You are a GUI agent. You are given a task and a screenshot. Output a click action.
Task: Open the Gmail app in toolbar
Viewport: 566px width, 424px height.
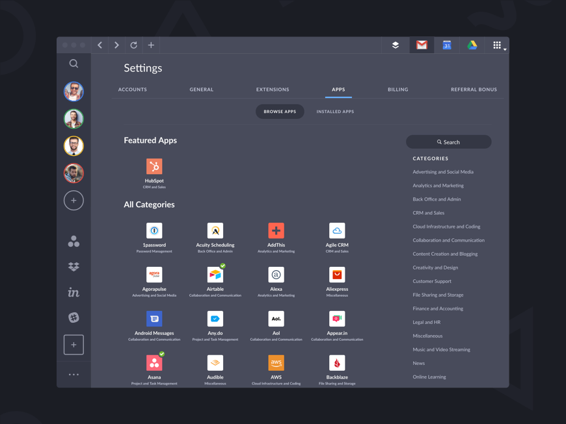[422, 45]
